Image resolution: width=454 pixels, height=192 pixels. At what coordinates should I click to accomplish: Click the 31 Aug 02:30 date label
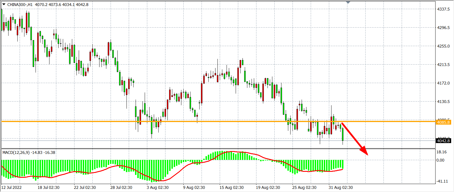(x=341, y=187)
